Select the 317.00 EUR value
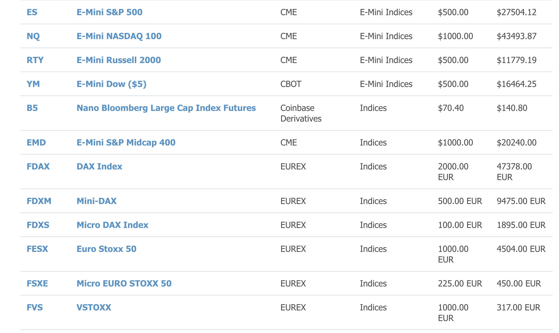Screen dimensions: 559x333 (x=519, y=307)
